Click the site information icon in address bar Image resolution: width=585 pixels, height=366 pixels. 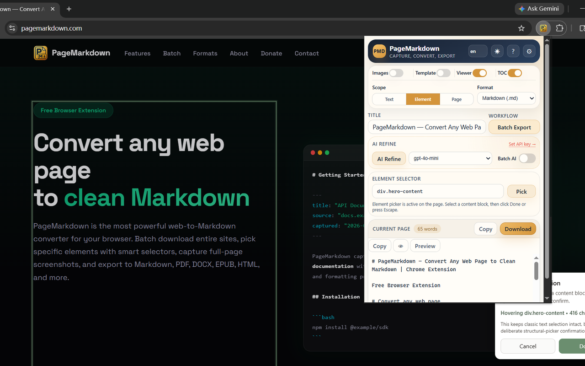point(12,28)
